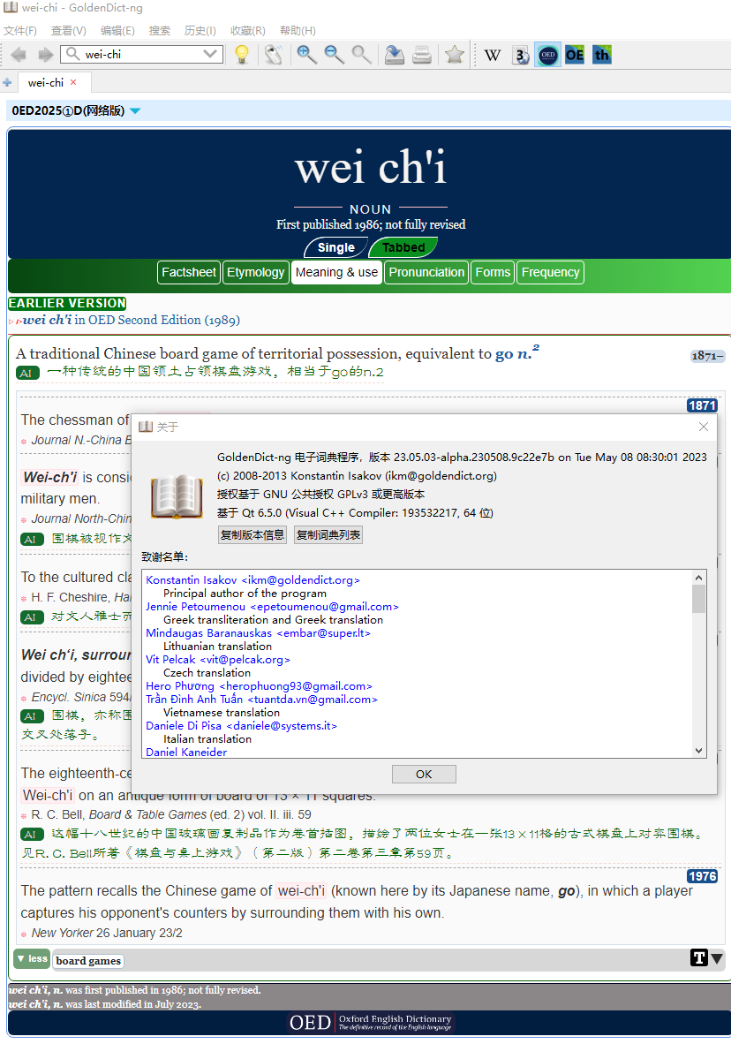731x1044 pixels.
Task: Collapse quotations with the less toggle
Action: point(32,959)
